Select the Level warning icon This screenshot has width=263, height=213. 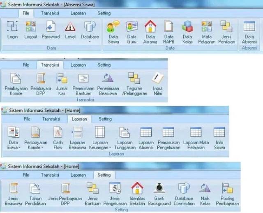70,28
